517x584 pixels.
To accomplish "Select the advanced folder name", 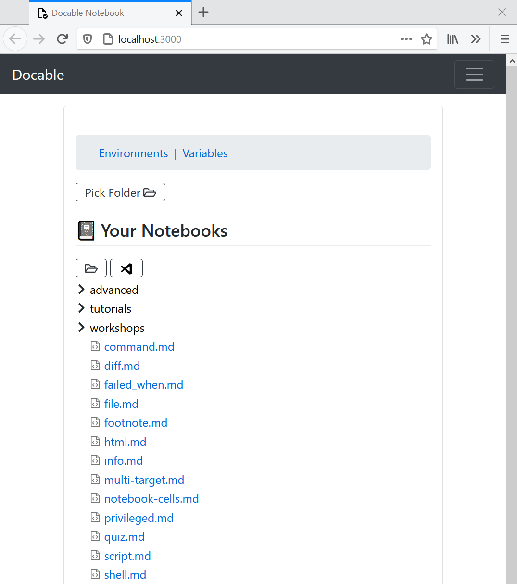I will click(114, 290).
